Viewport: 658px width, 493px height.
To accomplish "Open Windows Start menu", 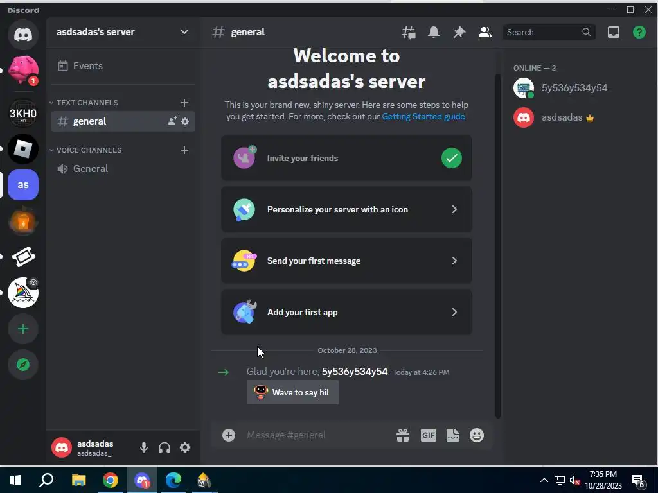I will (15, 480).
